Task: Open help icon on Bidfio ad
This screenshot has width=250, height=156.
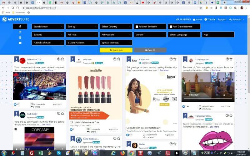Action: [x=171, y=144]
